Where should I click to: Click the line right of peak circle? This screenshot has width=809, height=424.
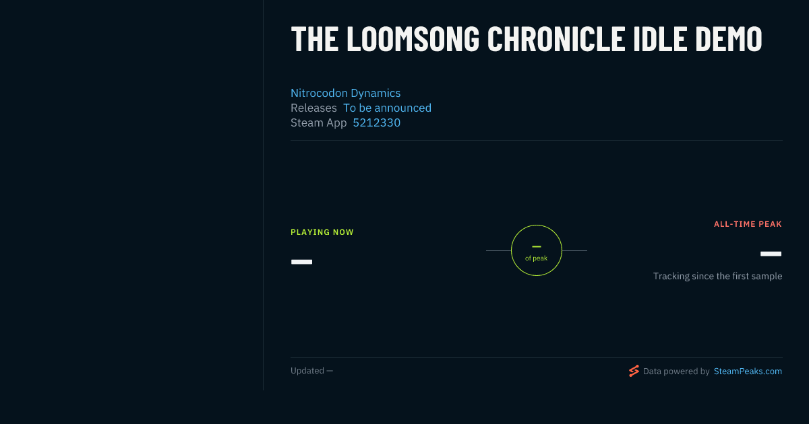coord(574,250)
